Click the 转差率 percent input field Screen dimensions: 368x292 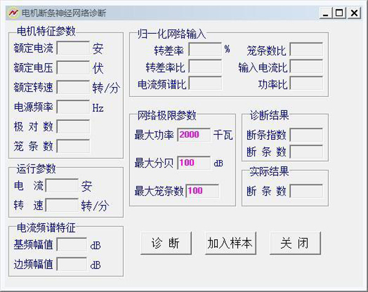click(204, 49)
